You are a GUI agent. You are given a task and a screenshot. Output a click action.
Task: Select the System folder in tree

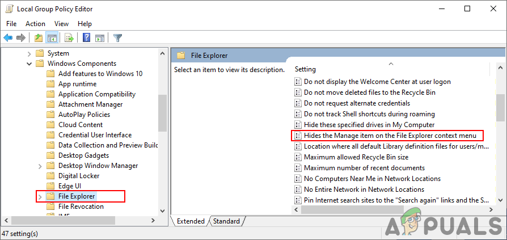pyautogui.click(x=58, y=53)
